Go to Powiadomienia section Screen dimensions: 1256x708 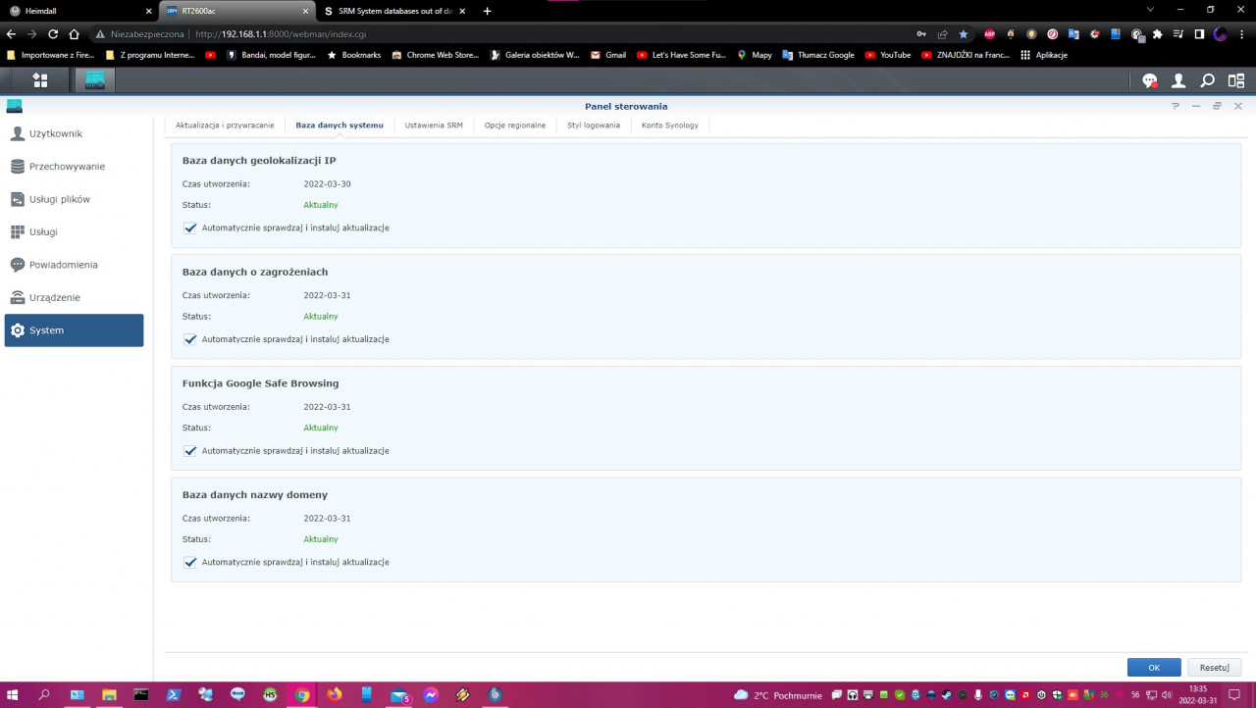click(x=63, y=265)
